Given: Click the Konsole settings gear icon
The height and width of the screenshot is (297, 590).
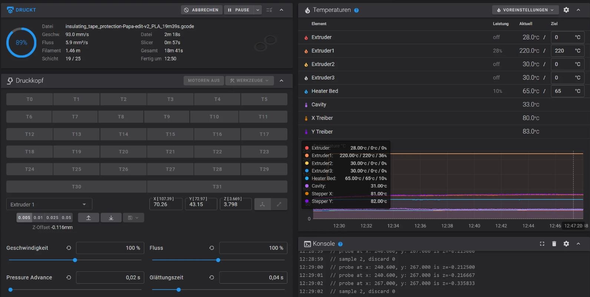Looking at the screenshot, I should point(566,244).
